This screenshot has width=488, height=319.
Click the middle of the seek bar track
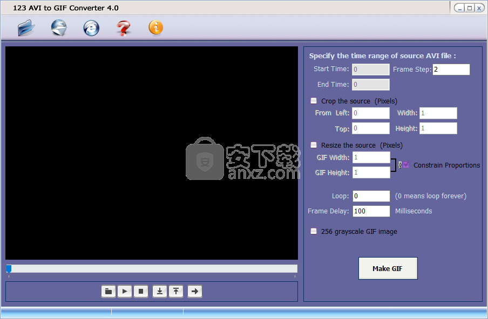pyautogui.click(x=152, y=269)
